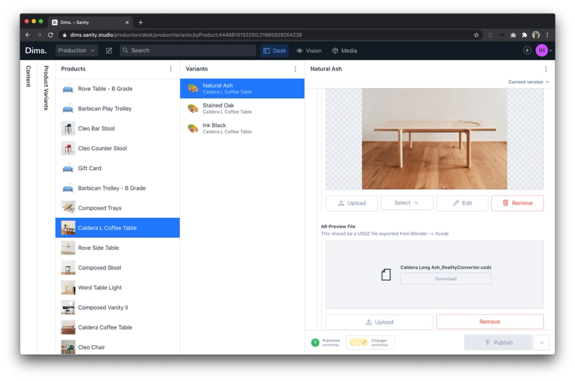
Task: Select Rove Table - B Grade product
Action: pos(117,89)
